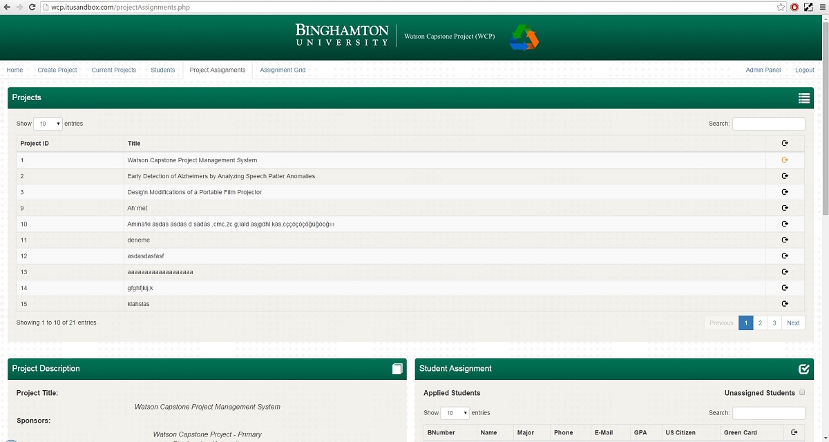Open Applied Students entries dropdown
This screenshot has width=829, height=442.
(455, 413)
